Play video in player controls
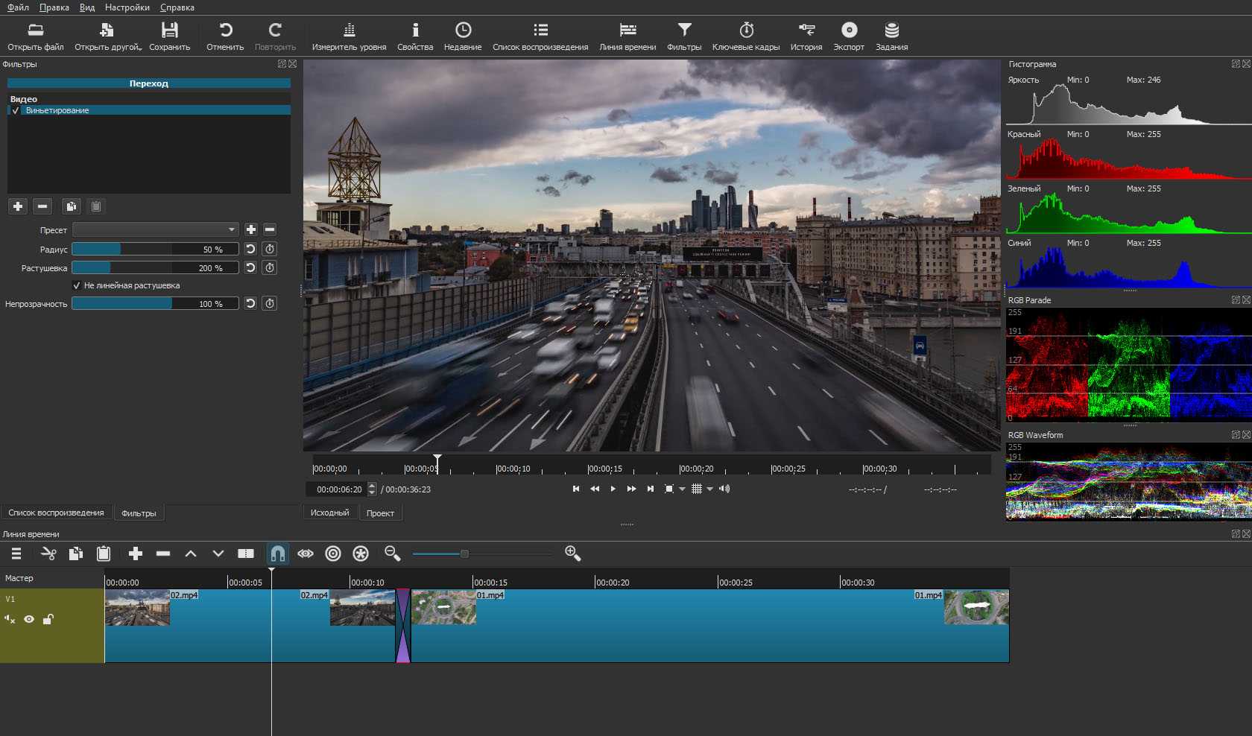 point(613,489)
